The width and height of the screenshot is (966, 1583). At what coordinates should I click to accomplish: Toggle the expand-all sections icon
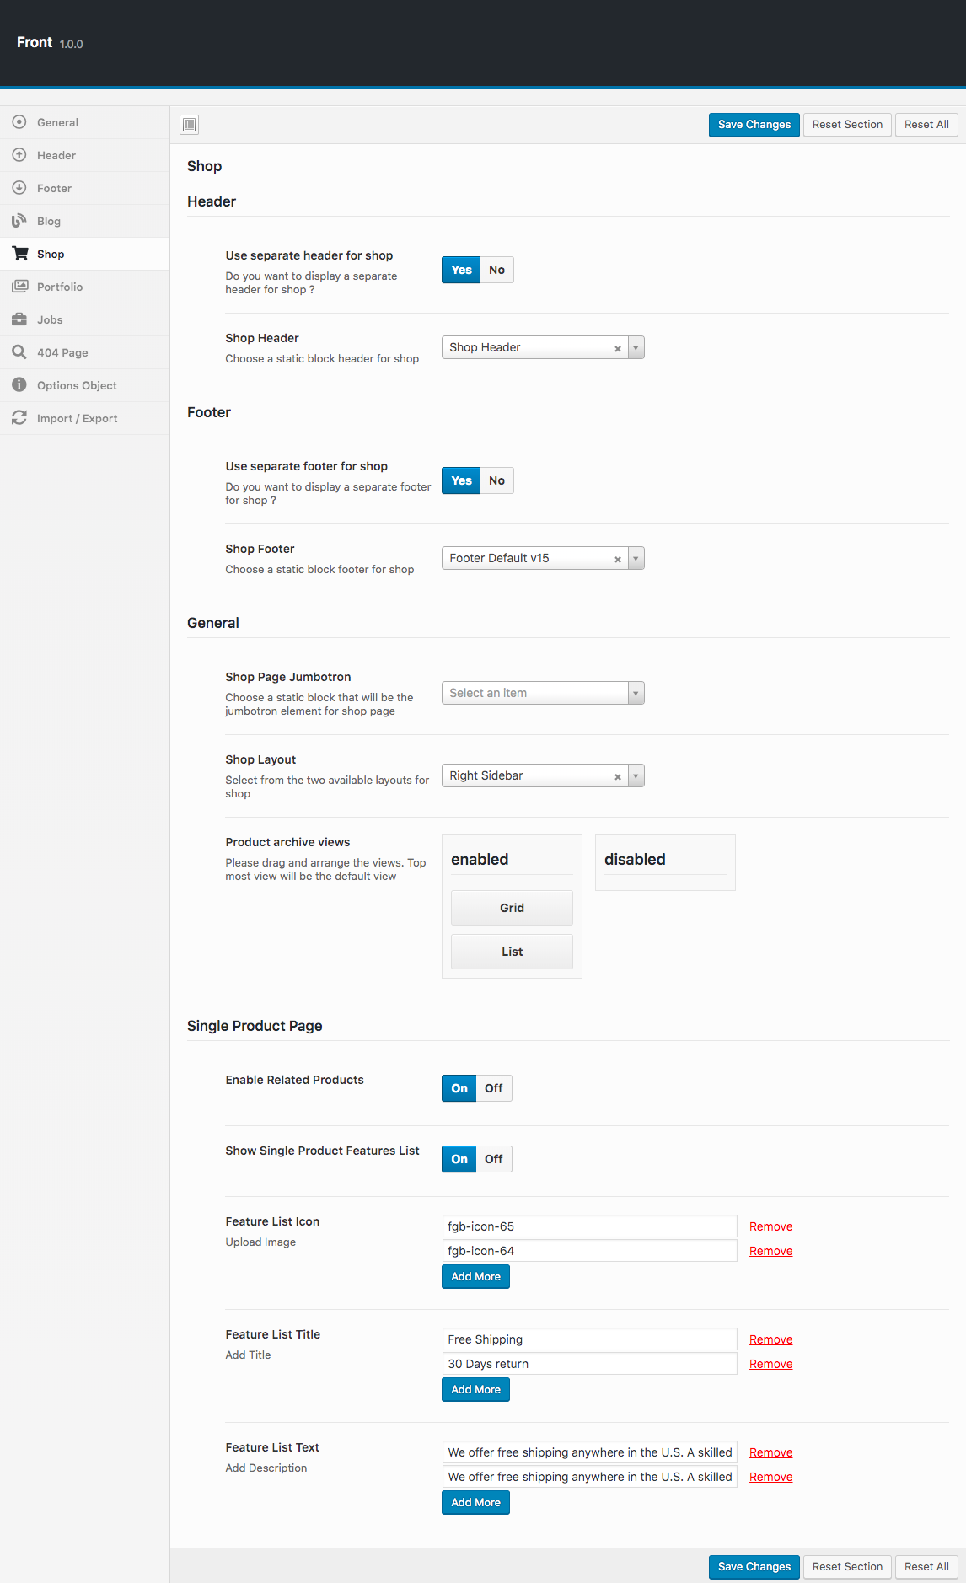pos(190,125)
